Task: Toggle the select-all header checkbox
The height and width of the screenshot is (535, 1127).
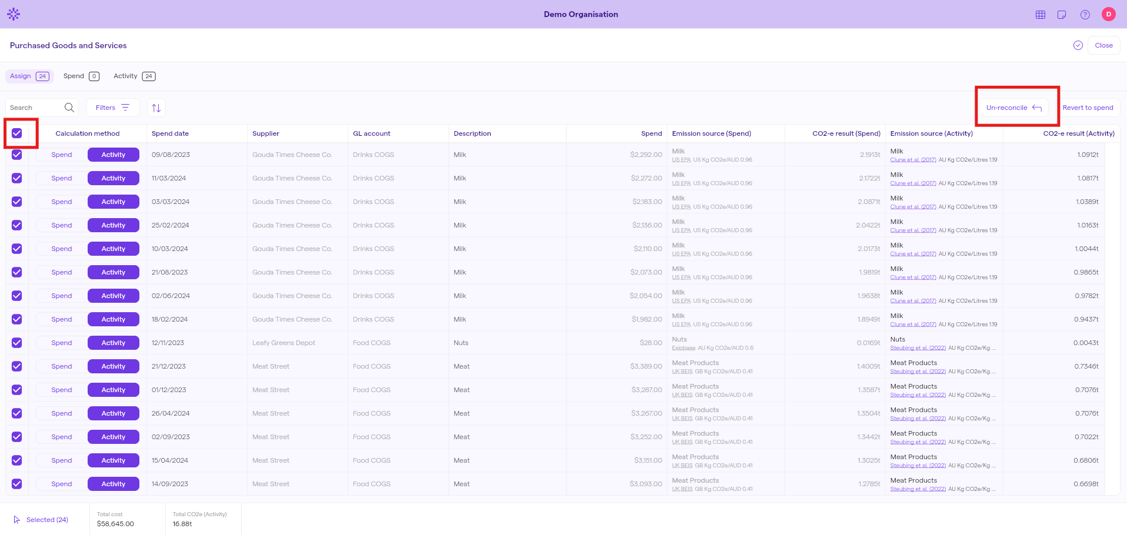Action: click(x=17, y=133)
